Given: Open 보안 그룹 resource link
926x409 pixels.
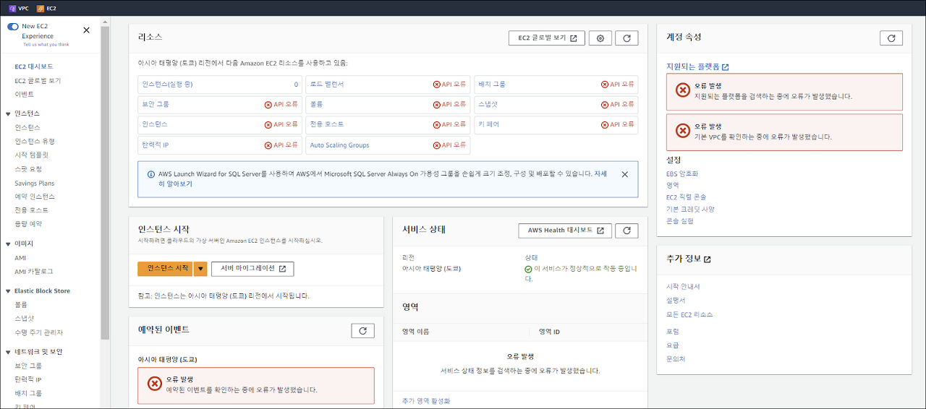Looking at the screenshot, I should point(156,104).
